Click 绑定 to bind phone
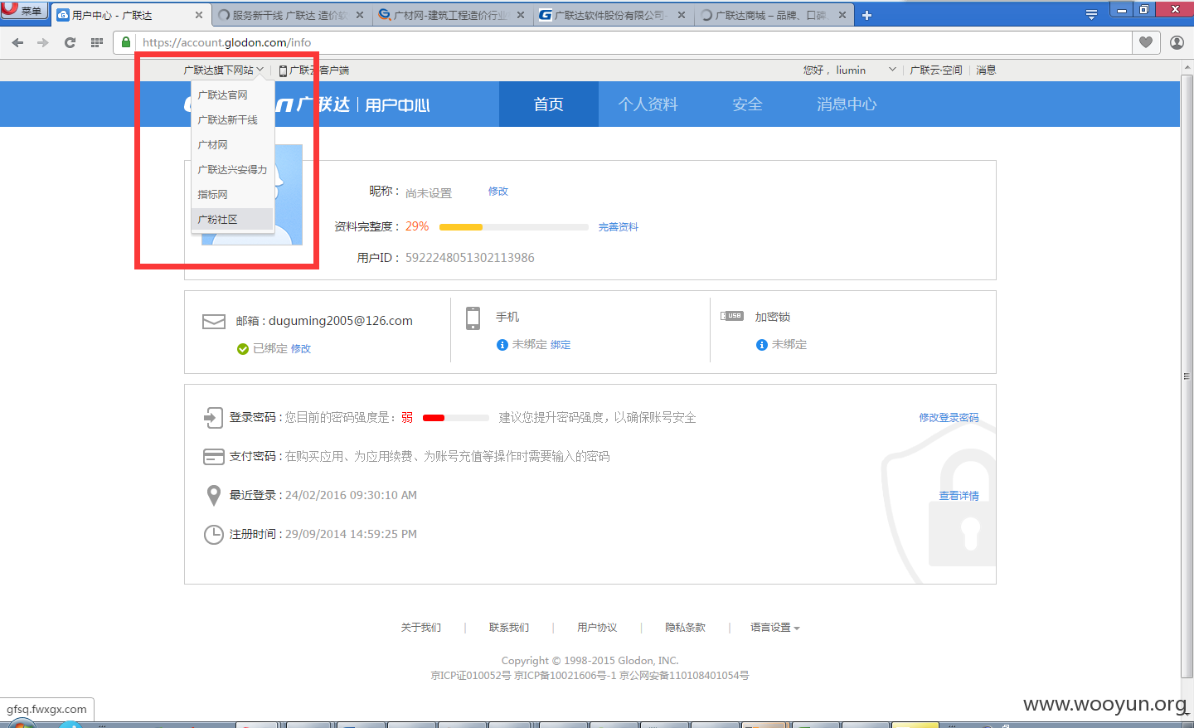 coord(561,345)
